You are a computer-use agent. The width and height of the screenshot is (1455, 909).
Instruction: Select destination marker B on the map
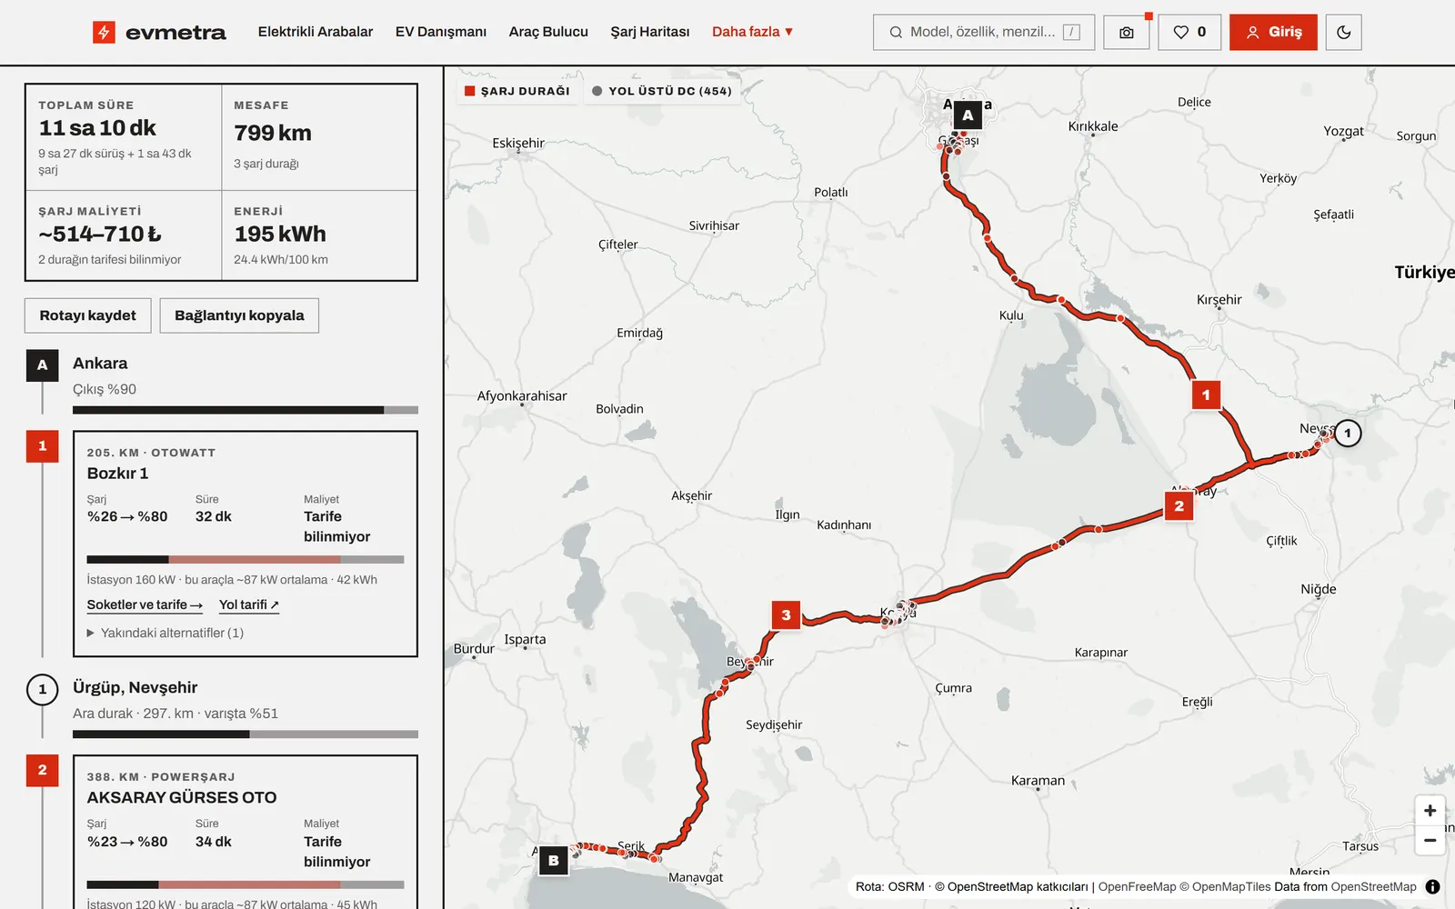[x=554, y=861]
